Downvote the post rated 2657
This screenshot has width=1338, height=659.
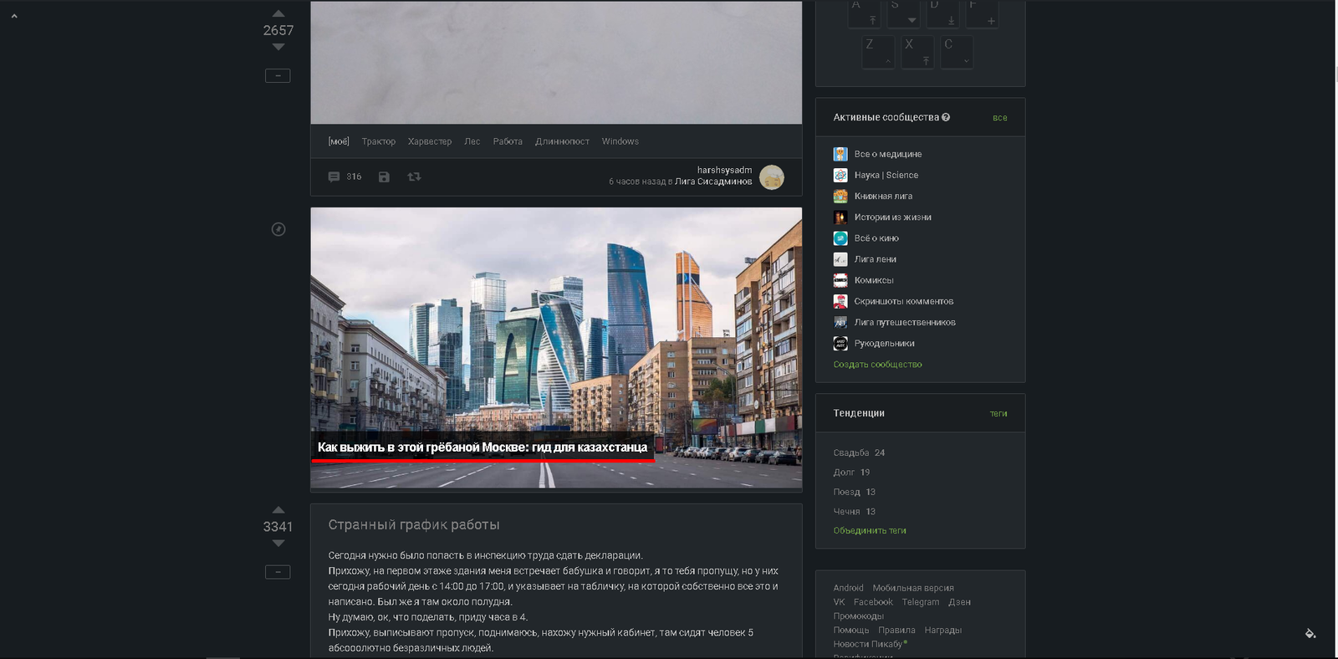tap(278, 47)
